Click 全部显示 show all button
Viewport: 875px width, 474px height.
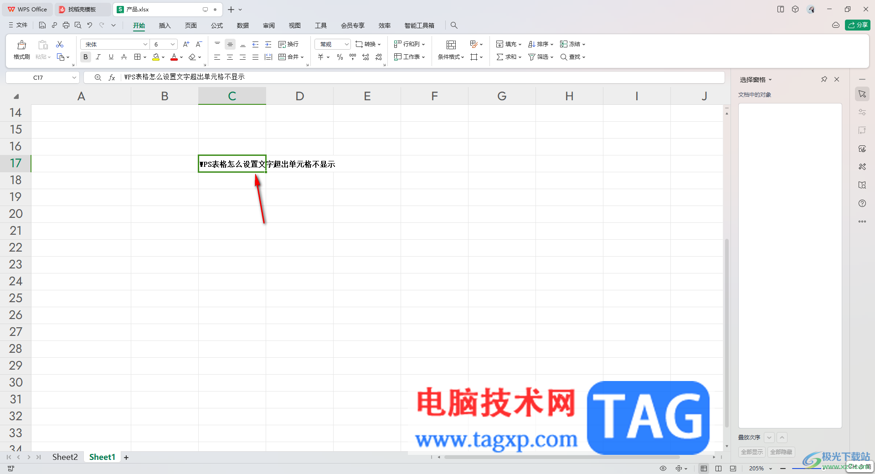point(752,452)
